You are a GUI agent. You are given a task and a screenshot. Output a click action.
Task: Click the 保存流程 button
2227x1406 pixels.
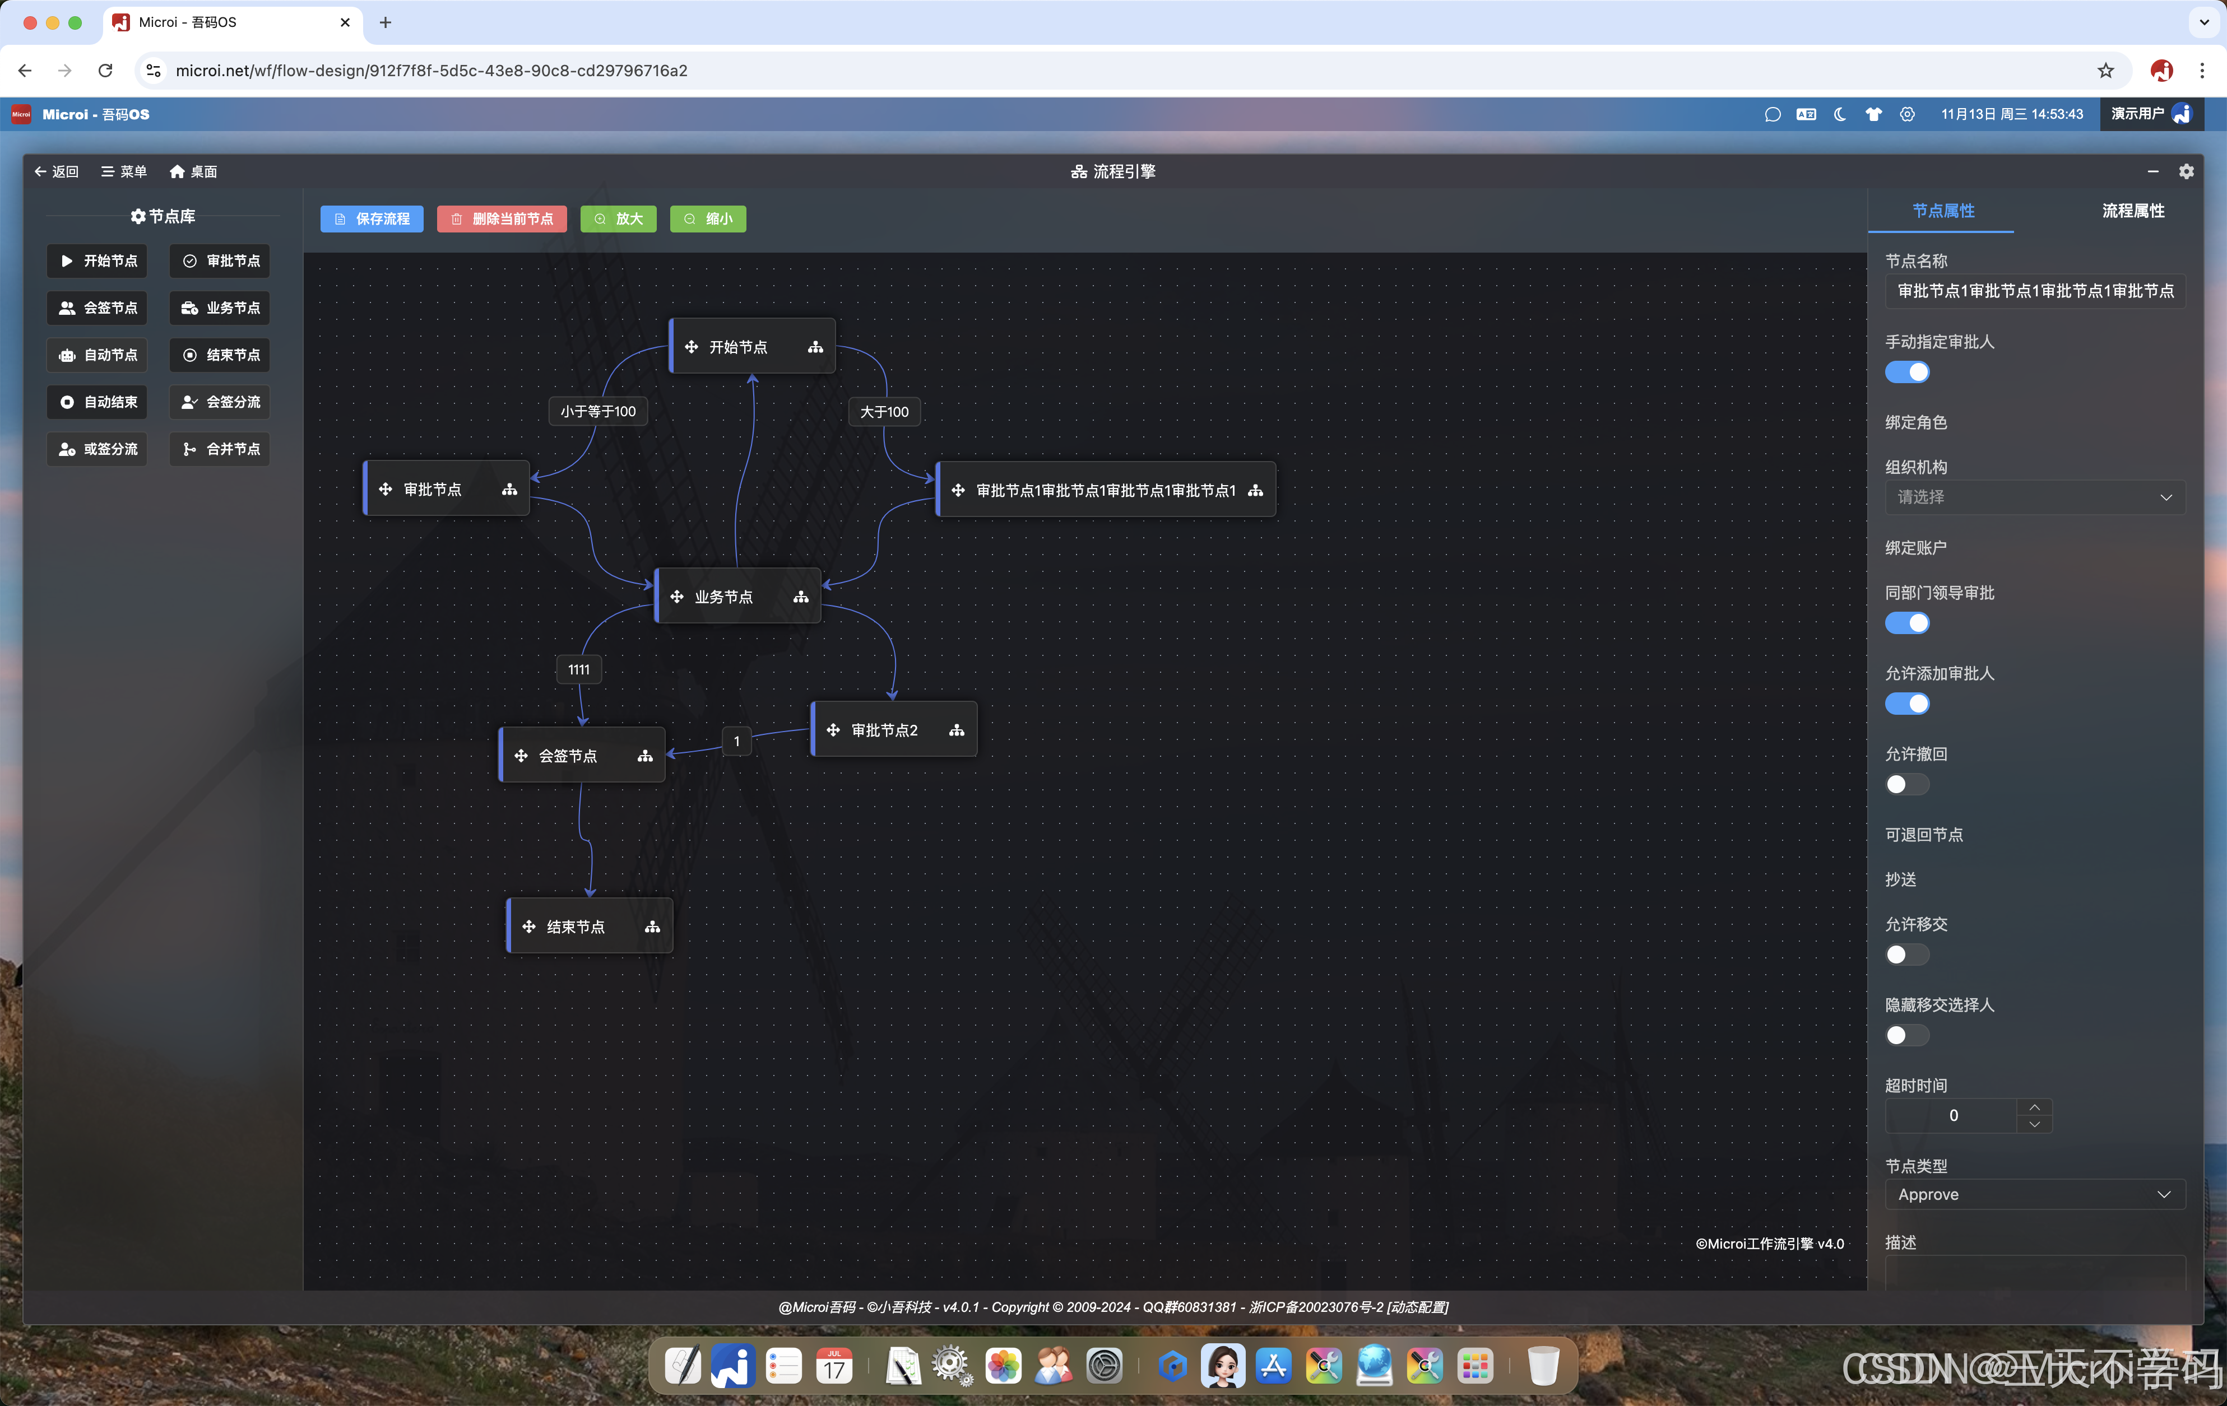tap(372, 219)
